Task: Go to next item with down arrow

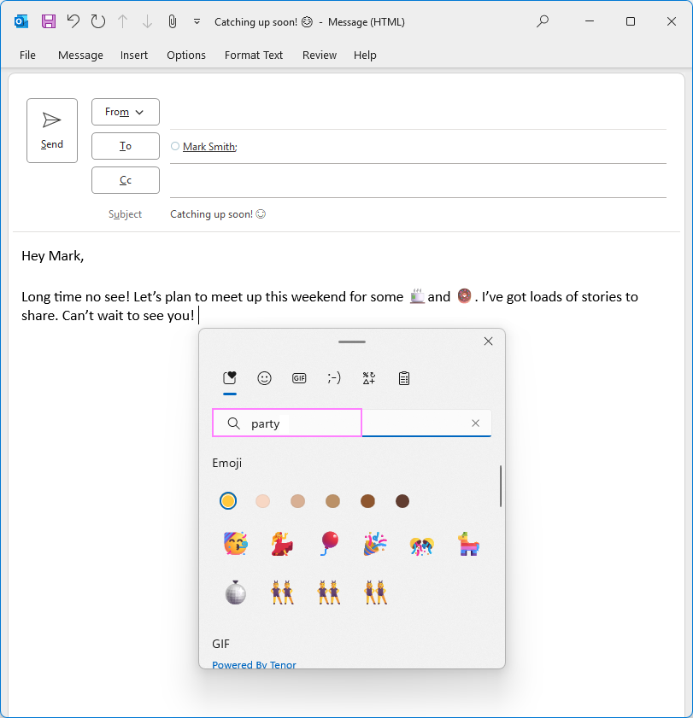Action: pos(147,21)
